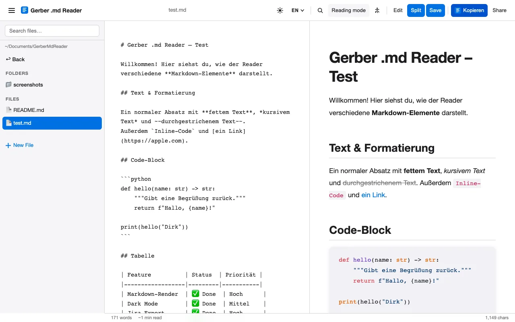This screenshot has width=515, height=322.
Task: Switch to Edit view
Action: tap(398, 10)
